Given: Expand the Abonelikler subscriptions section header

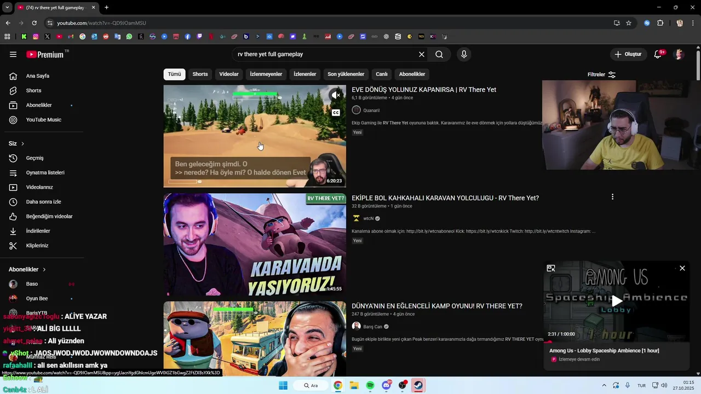Looking at the screenshot, I should pyautogui.click(x=27, y=270).
